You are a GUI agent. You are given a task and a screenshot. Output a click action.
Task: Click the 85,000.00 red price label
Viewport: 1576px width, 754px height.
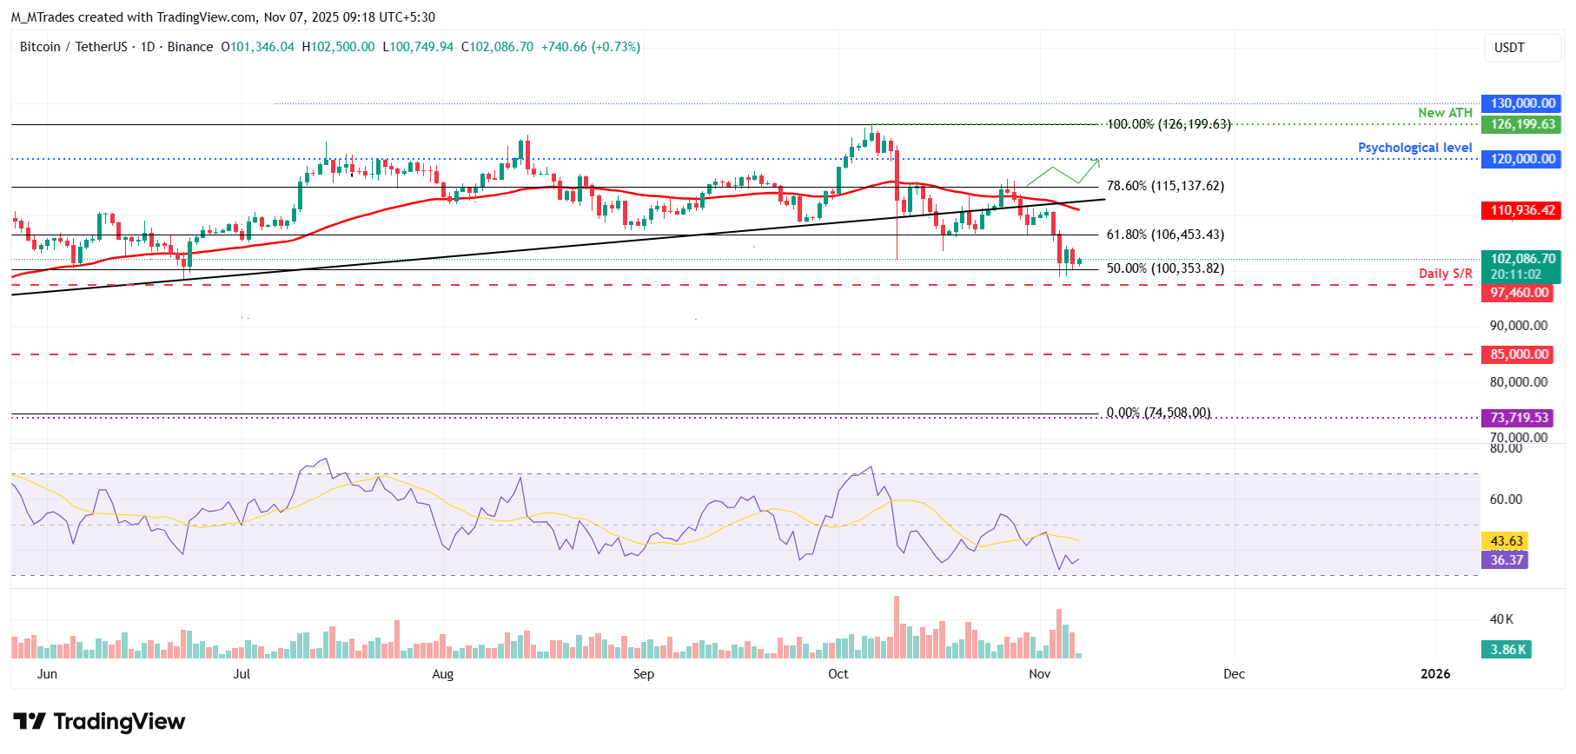click(1519, 354)
